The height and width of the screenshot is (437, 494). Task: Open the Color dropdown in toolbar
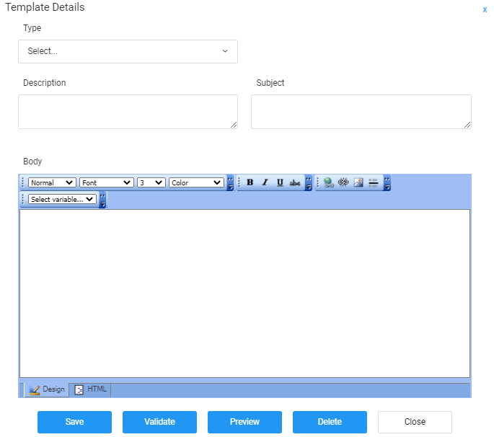pos(196,183)
